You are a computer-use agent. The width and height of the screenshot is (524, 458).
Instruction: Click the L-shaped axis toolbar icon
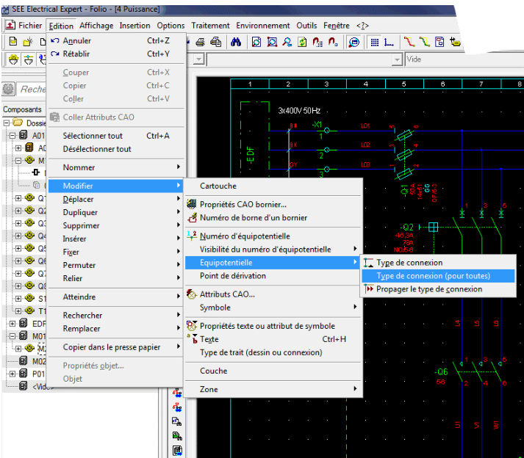coord(389,43)
